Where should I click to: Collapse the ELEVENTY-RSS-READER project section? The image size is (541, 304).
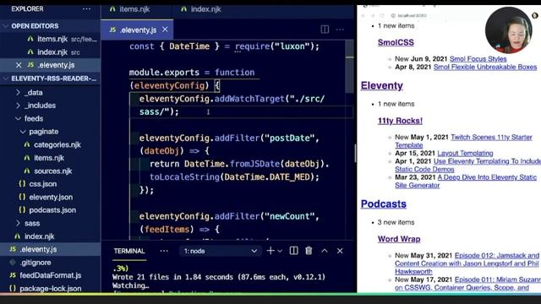(50, 79)
